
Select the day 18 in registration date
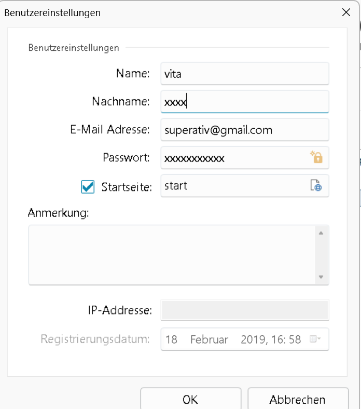[x=171, y=339]
